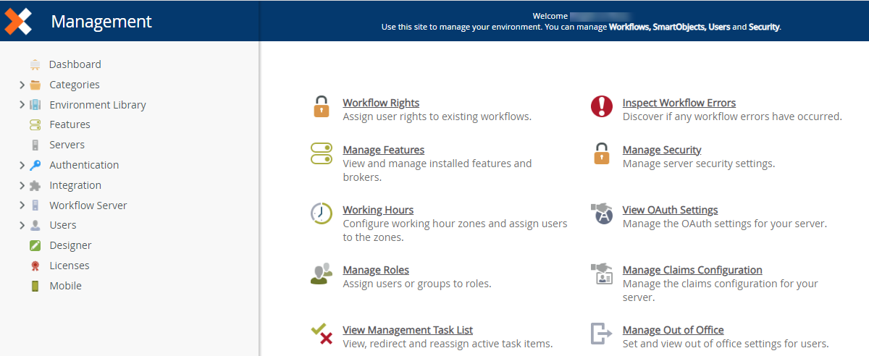Expand the Workflow Server node

coord(22,205)
